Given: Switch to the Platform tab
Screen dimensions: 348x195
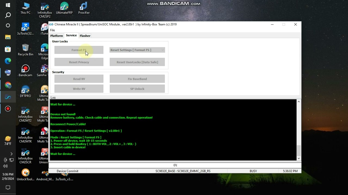Looking at the screenshot, I should [57, 35].
